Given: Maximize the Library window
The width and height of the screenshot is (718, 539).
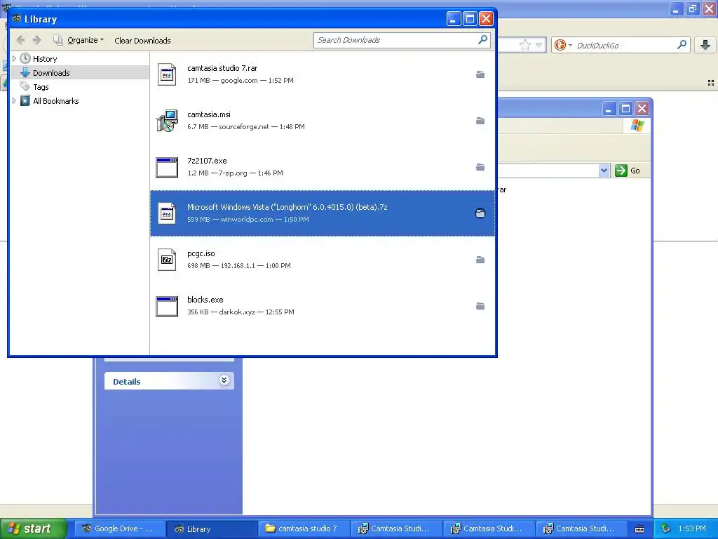Looking at the screenshot, I should tap(470, 19).
